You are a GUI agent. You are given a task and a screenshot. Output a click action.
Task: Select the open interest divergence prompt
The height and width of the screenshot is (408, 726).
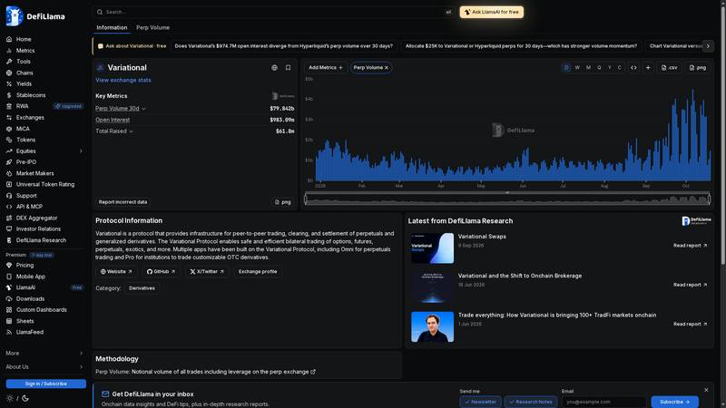284,46
